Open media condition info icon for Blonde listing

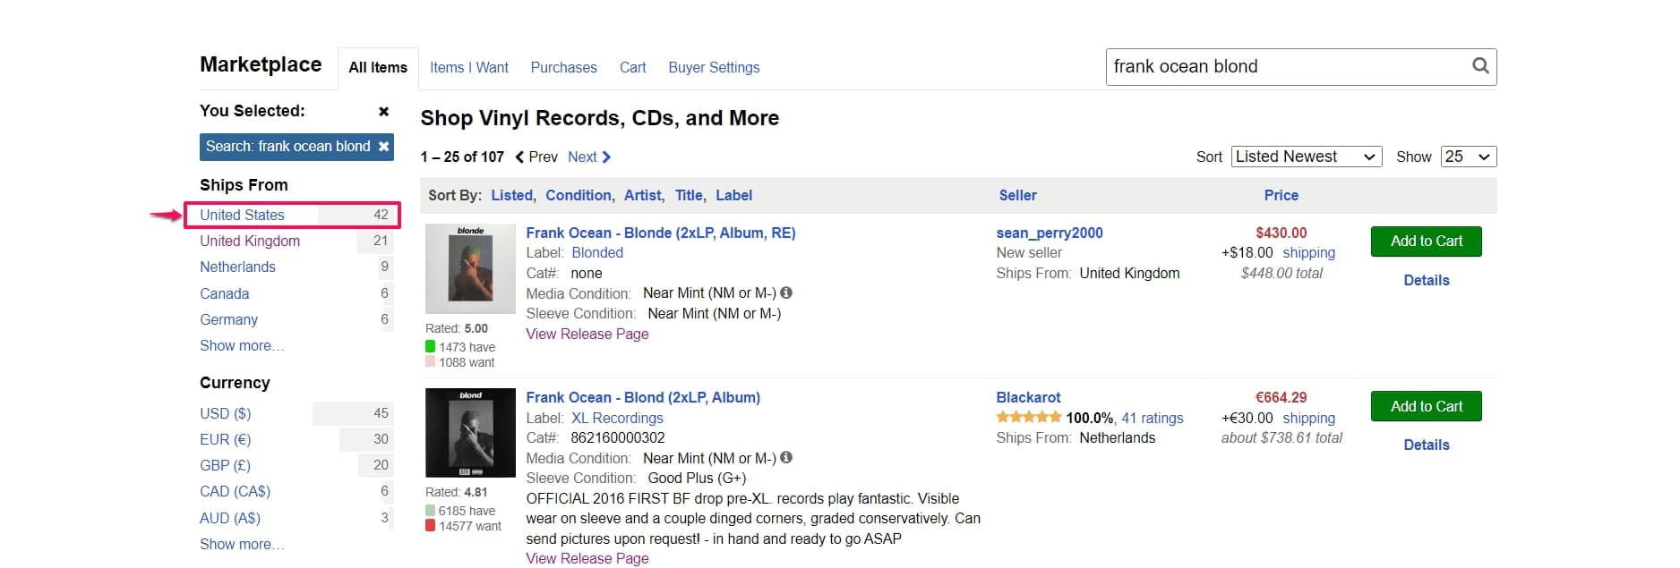786,292
